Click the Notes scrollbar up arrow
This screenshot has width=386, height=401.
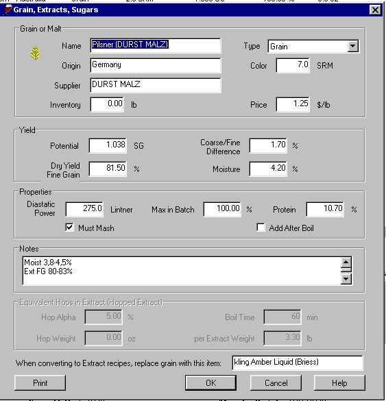point(346,262)
